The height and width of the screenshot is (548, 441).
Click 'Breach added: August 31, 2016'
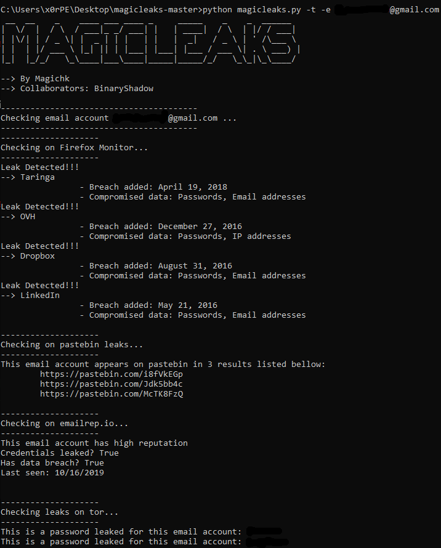pos(161,266)
